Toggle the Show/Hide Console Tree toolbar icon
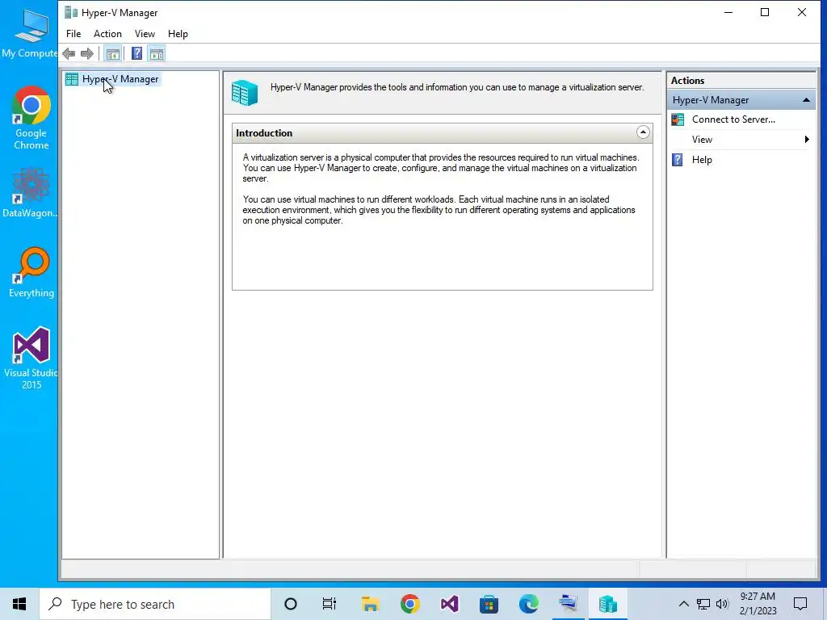This screenshot has height=620, width=827. (x=112, y=53)
